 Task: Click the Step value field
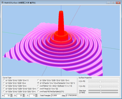click(71, 95)
